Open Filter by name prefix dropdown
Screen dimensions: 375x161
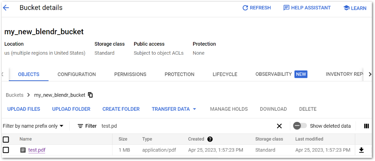click(x=33, y=126)
